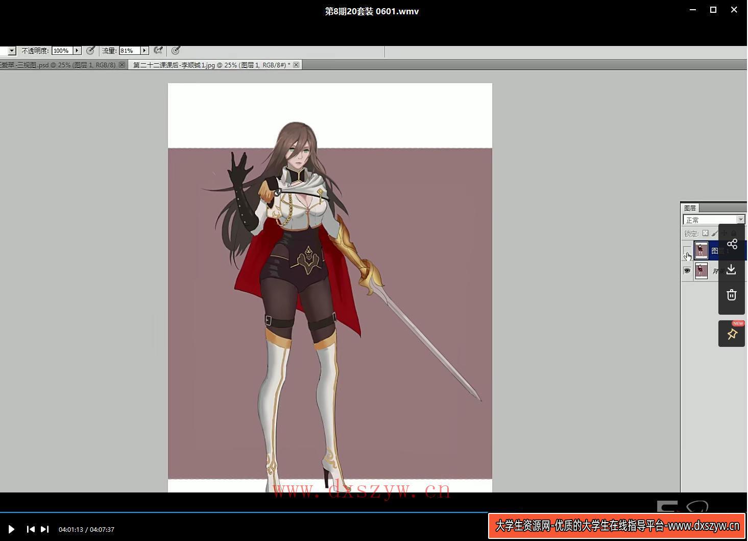Show the hidden 图层 1 layer visibility box
Screen dimensions: 748x541
pos(687,250)
